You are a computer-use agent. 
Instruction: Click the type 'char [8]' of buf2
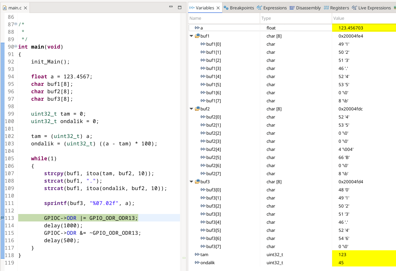[x=274, y=109]
